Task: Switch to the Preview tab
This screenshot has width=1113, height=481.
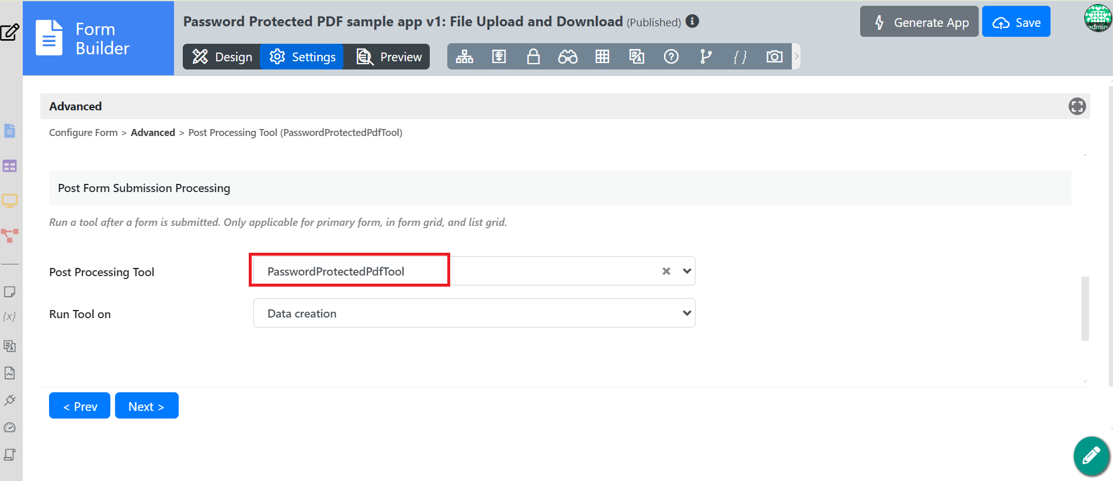Action: (x=389, y=57)
